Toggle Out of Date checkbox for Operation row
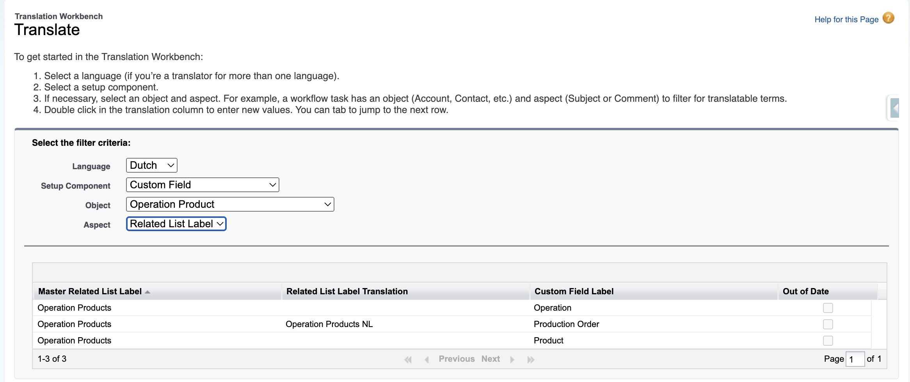910x382 pixels. pyautogui.click(x=828, y=308)
